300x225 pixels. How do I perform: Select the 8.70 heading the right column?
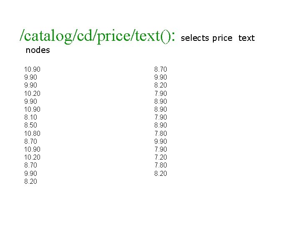(160, 69)
